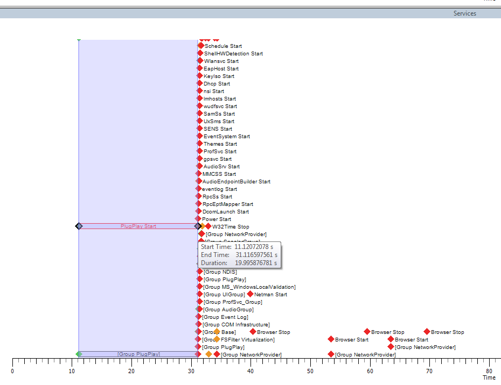Click the Start Time value in tooltip
This screenshot has height=385, width=501.
pos(254,247)
